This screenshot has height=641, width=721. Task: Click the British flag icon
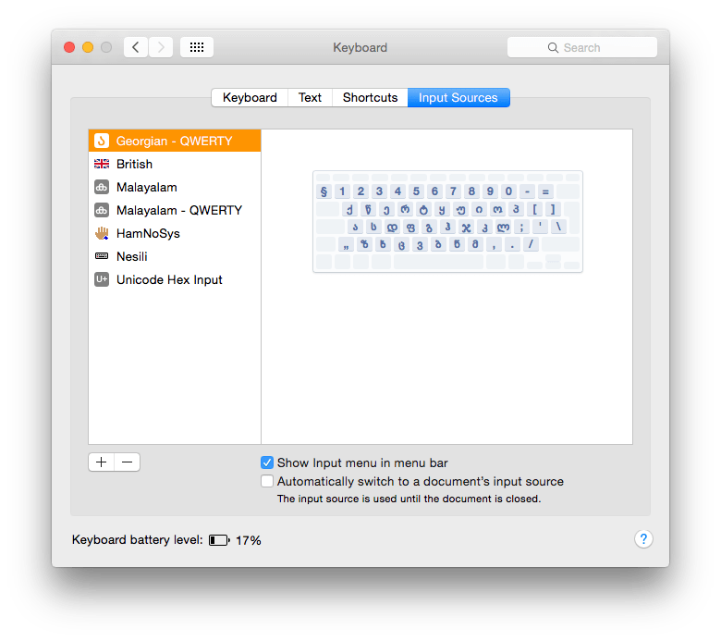click(x=102, y=164)
